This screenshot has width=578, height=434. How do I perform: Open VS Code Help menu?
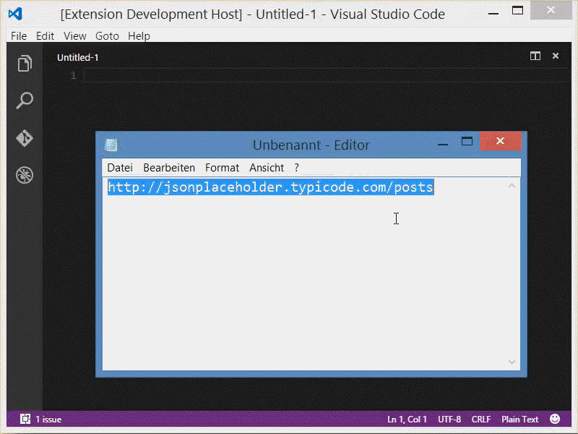tap(139, 35)
